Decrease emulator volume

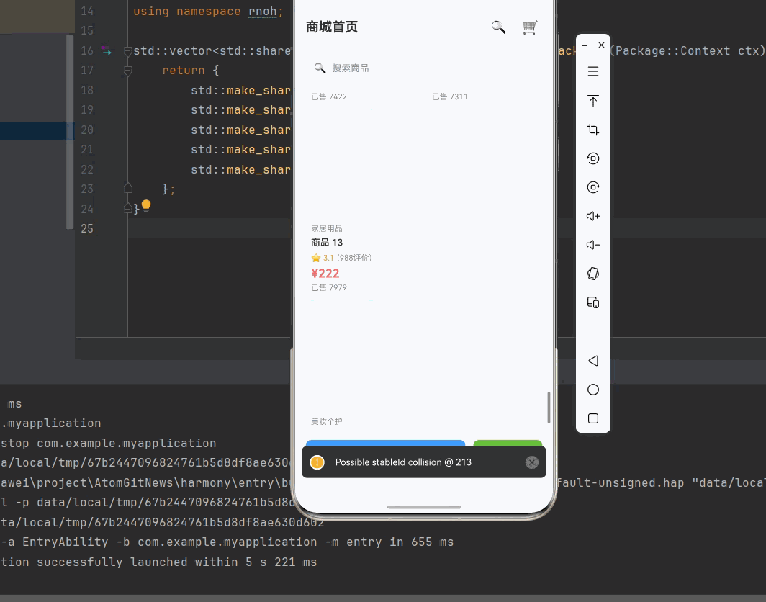tap(593, 245)
